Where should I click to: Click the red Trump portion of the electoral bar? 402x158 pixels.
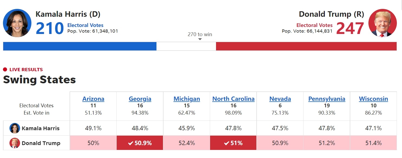306,46
